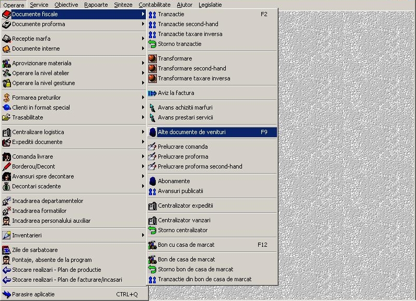Click the Formarea preturilor dollar icon

7,98
